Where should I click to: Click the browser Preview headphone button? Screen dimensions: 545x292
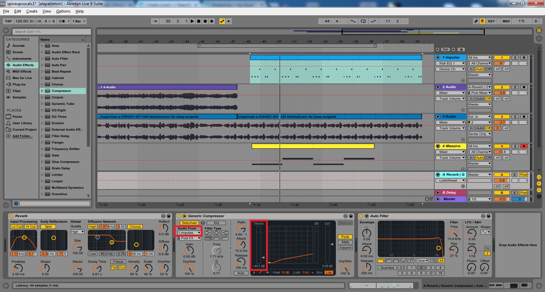point(16,203)
